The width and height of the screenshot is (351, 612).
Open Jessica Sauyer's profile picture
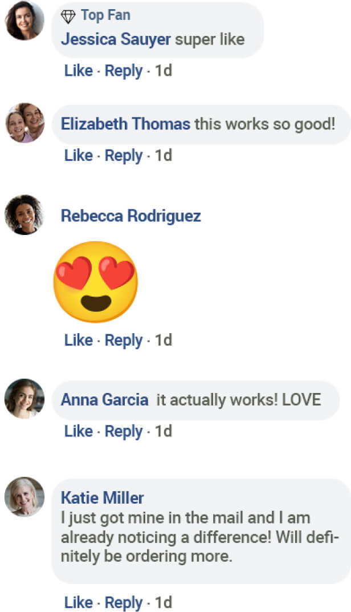25,21
